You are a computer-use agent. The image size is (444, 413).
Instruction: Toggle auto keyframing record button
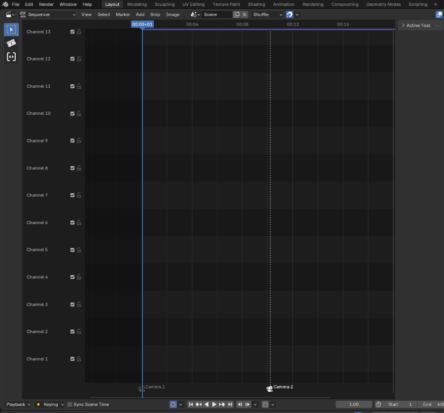tap(174, 404)
